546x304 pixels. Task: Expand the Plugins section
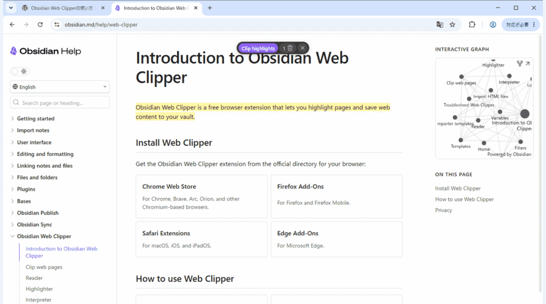[x=26, y=189]
